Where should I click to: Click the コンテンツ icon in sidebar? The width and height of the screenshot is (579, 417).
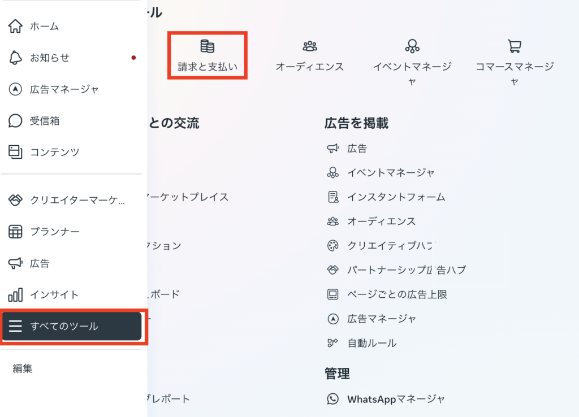(16, 152)
